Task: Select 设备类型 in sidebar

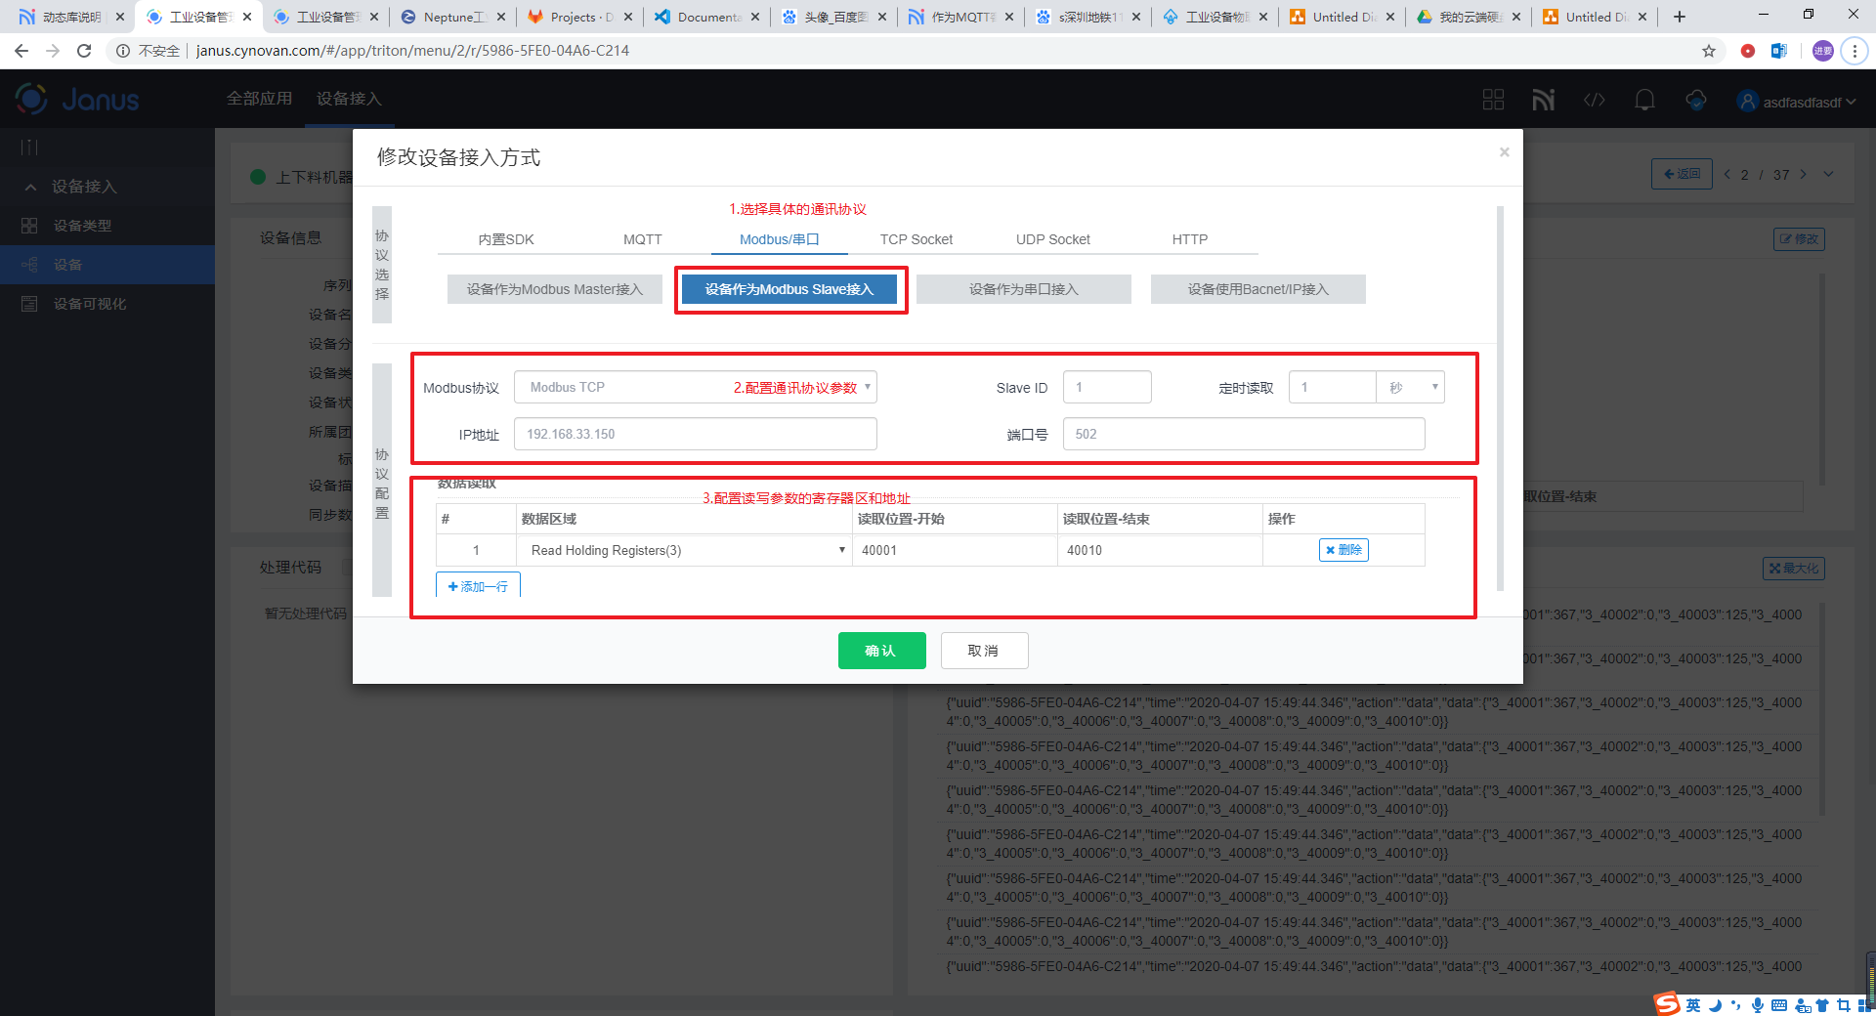Action: (x=107, y=226)
